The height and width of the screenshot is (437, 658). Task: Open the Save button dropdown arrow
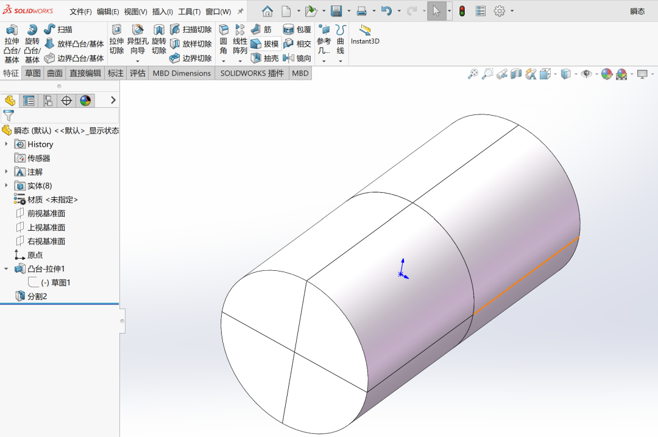tap(348, 12)
